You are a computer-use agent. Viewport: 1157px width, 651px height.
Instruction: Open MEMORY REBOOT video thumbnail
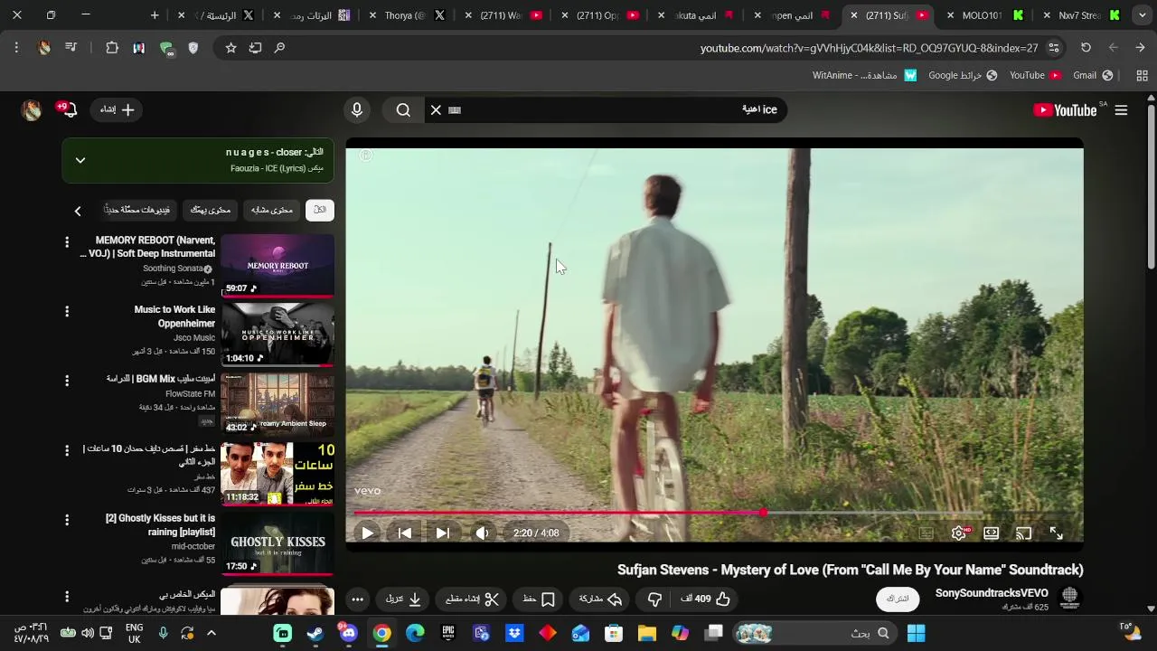pos(277,266)
